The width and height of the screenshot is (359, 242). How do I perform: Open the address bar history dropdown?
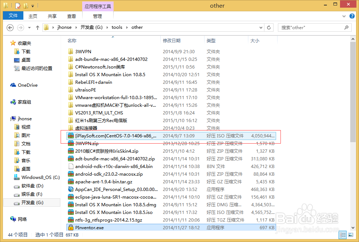tap(260, 27)
